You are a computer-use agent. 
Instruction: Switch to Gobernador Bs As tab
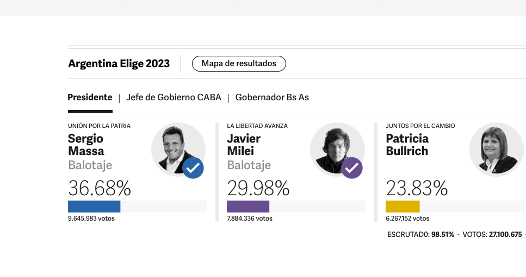272,97
